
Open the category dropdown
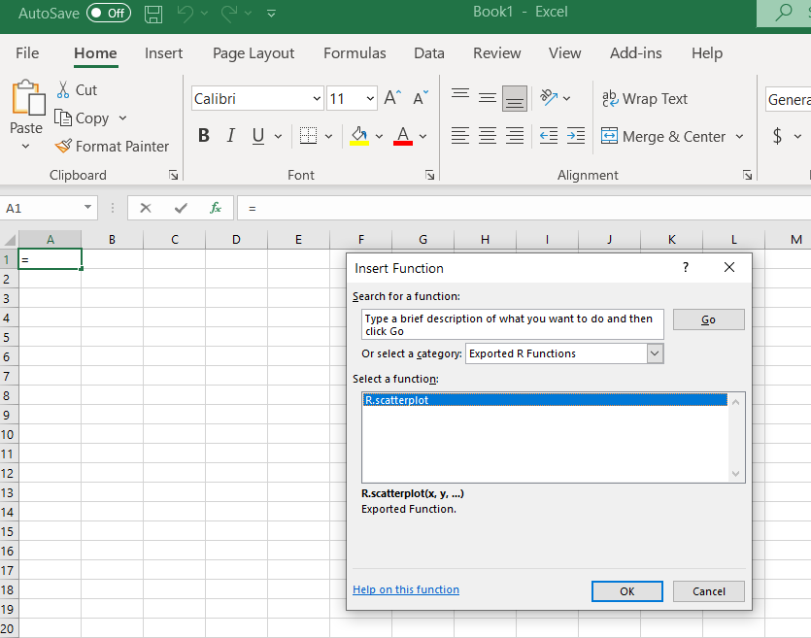click(655, 353)
